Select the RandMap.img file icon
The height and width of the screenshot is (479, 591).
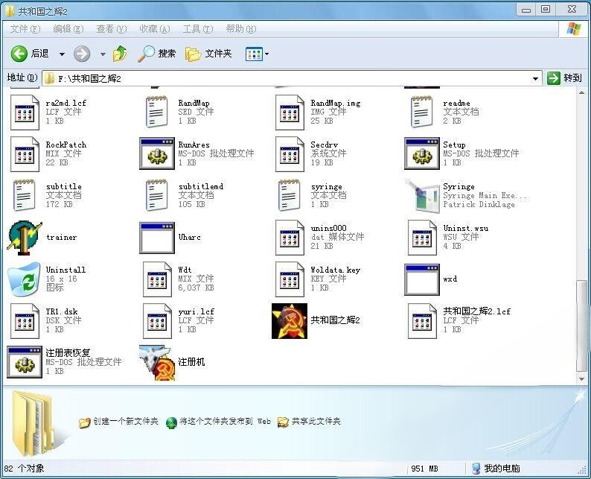point(290,112)
